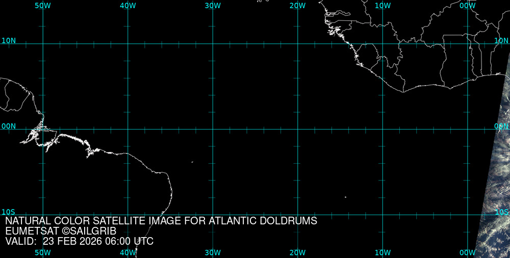Click the 30W longitude label in bottom row

point(213,252)
